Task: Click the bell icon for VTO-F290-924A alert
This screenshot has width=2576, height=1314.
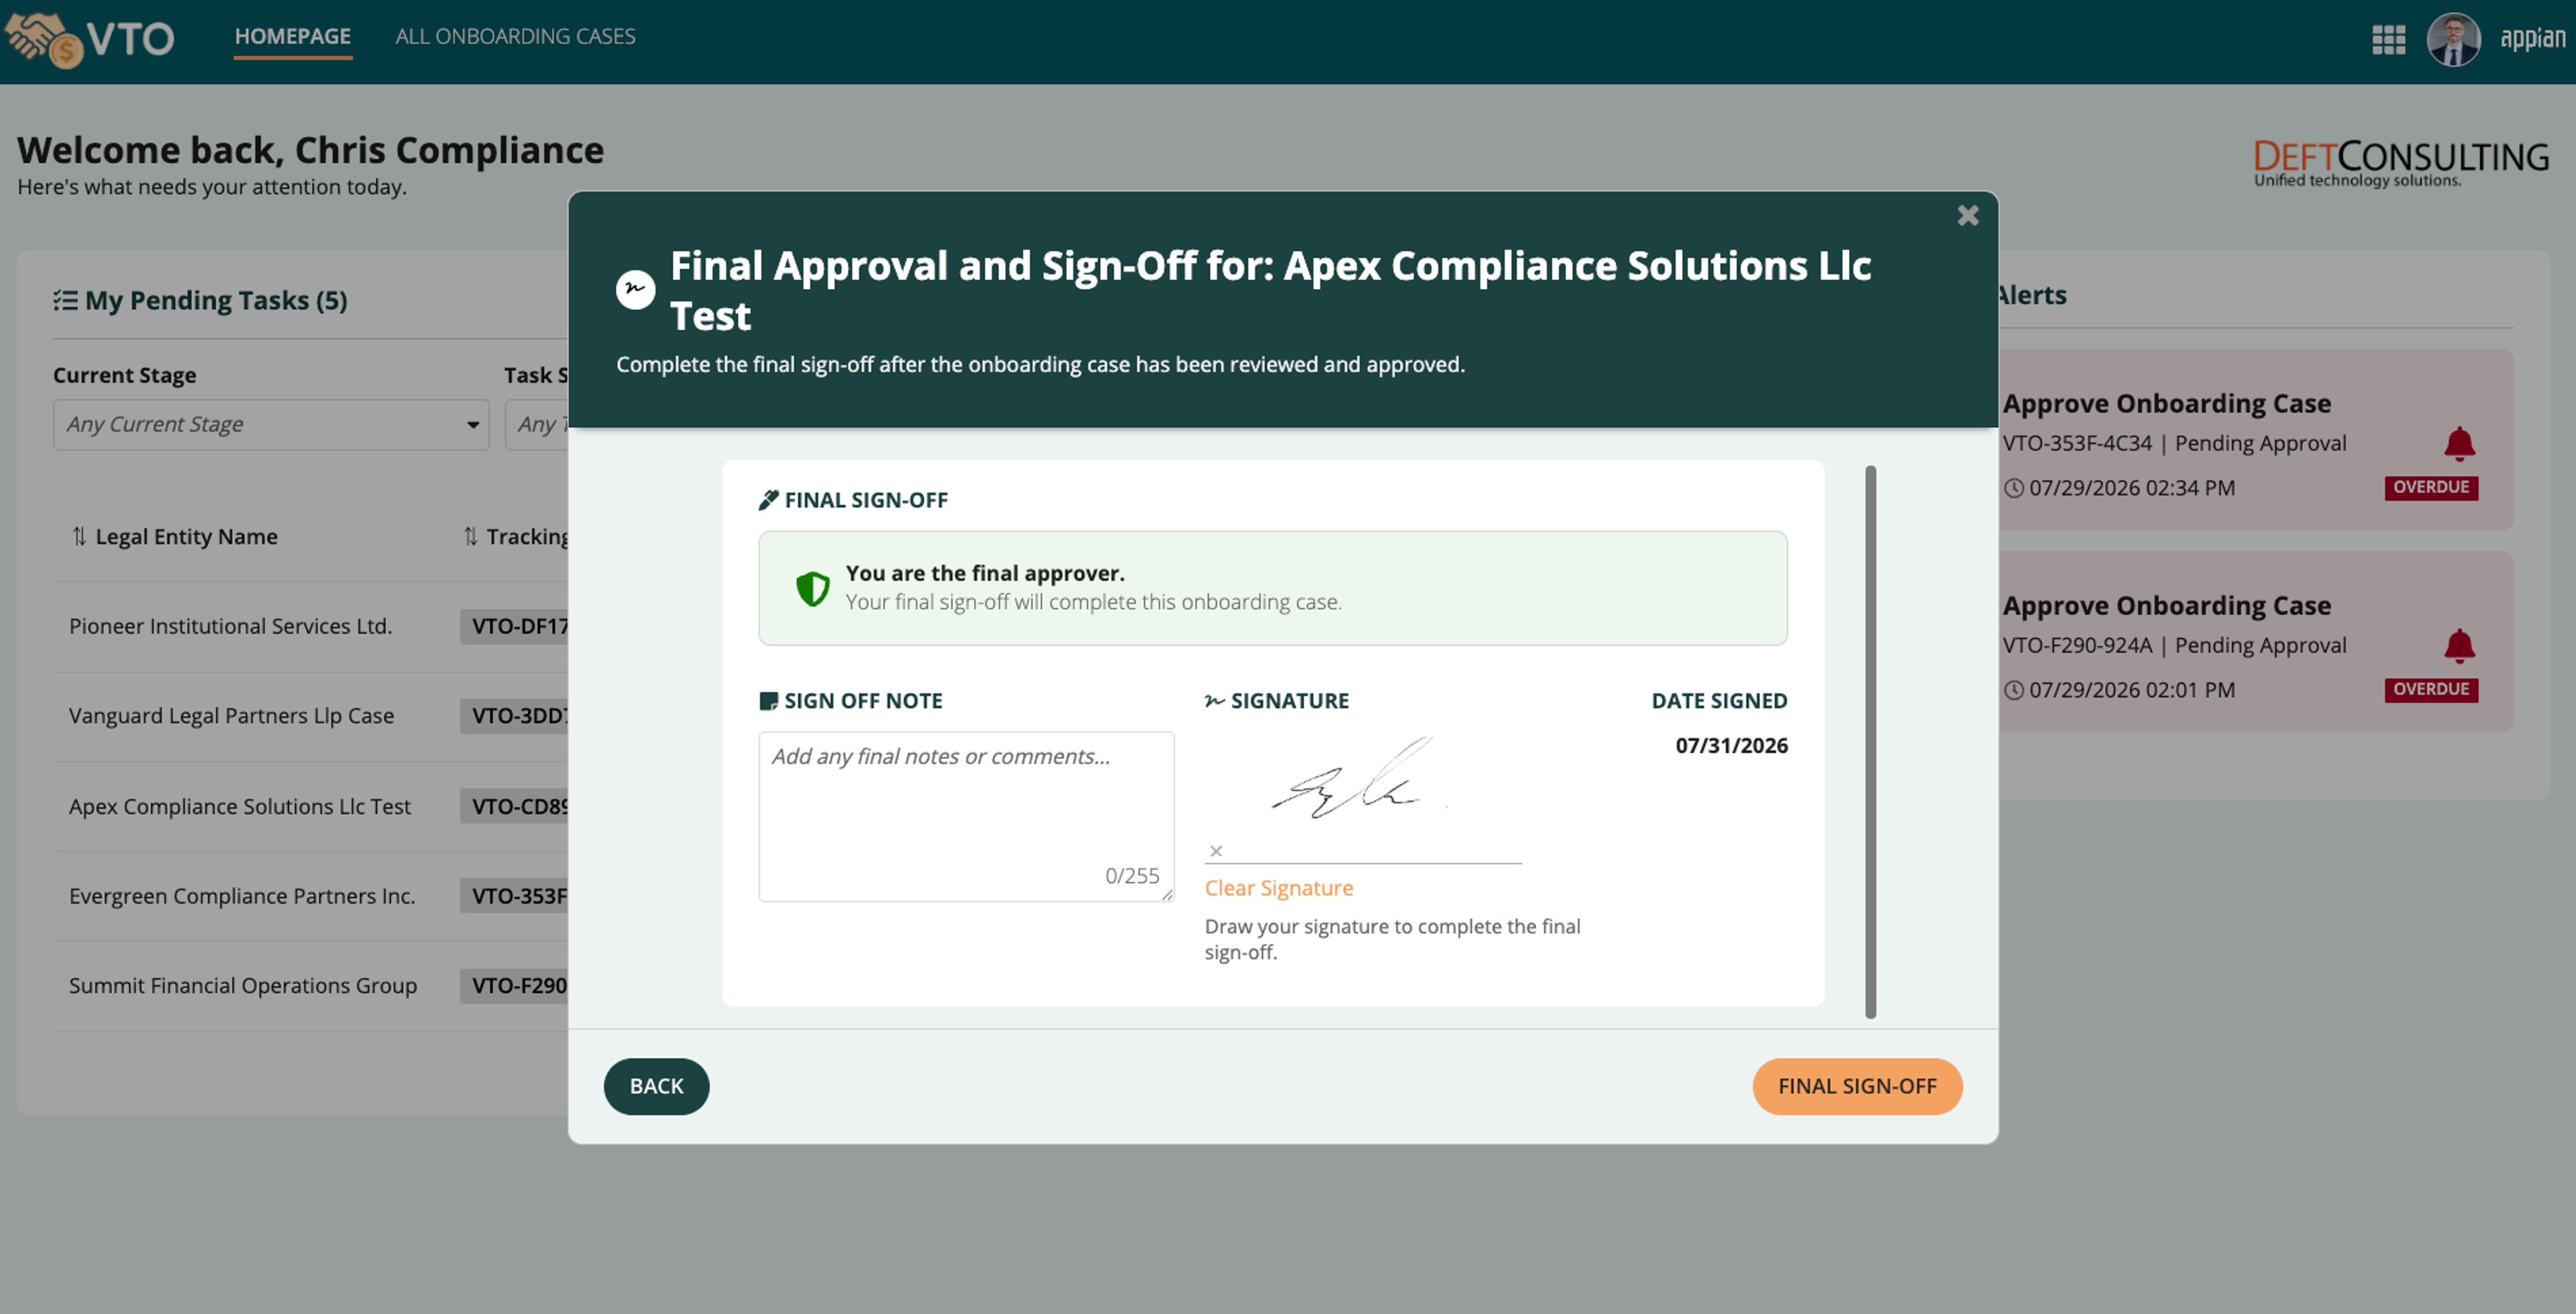Action: [2459, 645]
